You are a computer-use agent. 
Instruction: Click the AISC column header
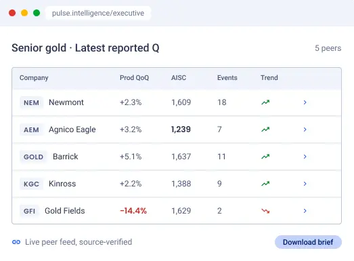(179, 78)
